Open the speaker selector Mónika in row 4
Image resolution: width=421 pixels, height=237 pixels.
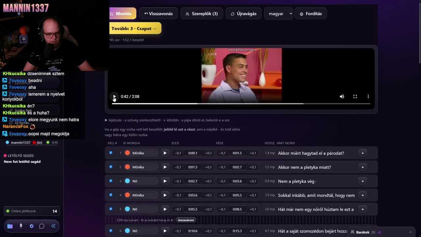141,195
